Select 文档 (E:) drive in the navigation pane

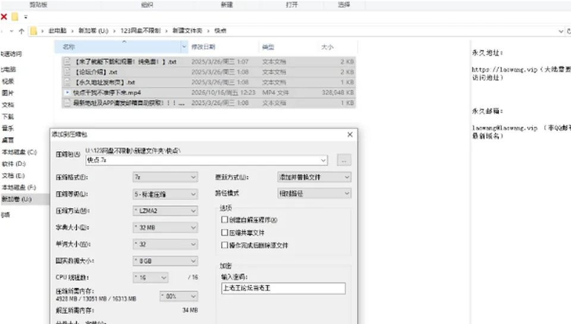coord(14,176)
